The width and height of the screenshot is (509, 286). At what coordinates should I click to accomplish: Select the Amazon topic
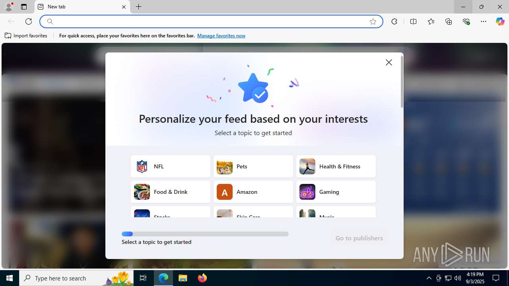point(253,192)
